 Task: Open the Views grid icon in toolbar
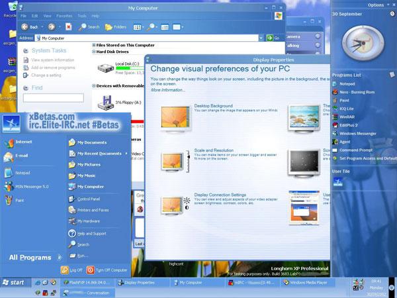pyautogui.click(x=137, y=27)
